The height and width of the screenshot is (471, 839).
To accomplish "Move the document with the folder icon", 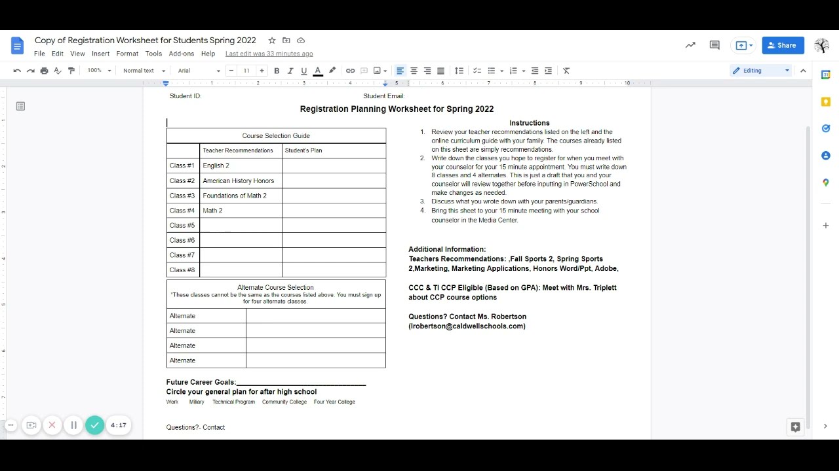I will [286, 41].
